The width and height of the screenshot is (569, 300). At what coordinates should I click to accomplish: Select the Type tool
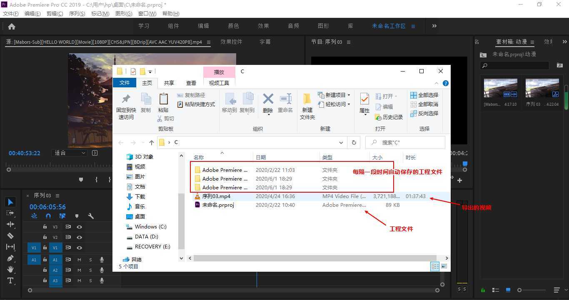[11, 280]
